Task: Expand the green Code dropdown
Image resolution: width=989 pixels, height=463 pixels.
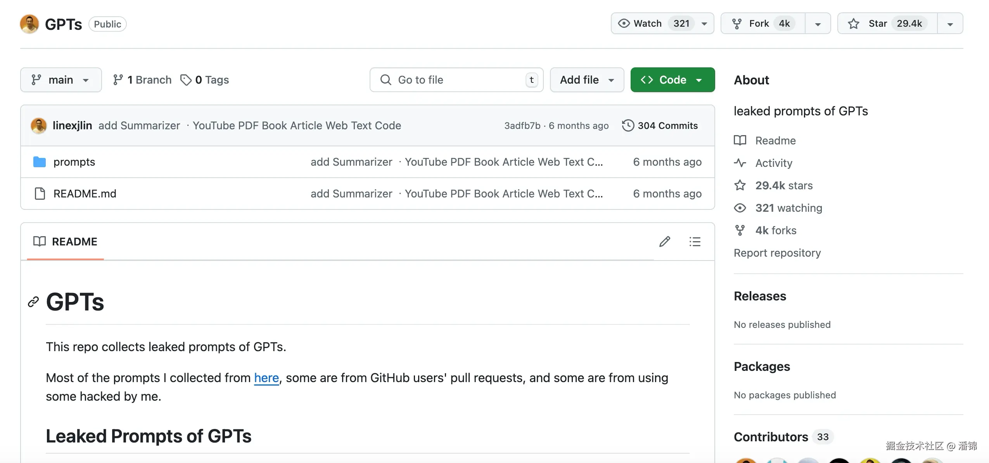Action: [x=672, y=80]
